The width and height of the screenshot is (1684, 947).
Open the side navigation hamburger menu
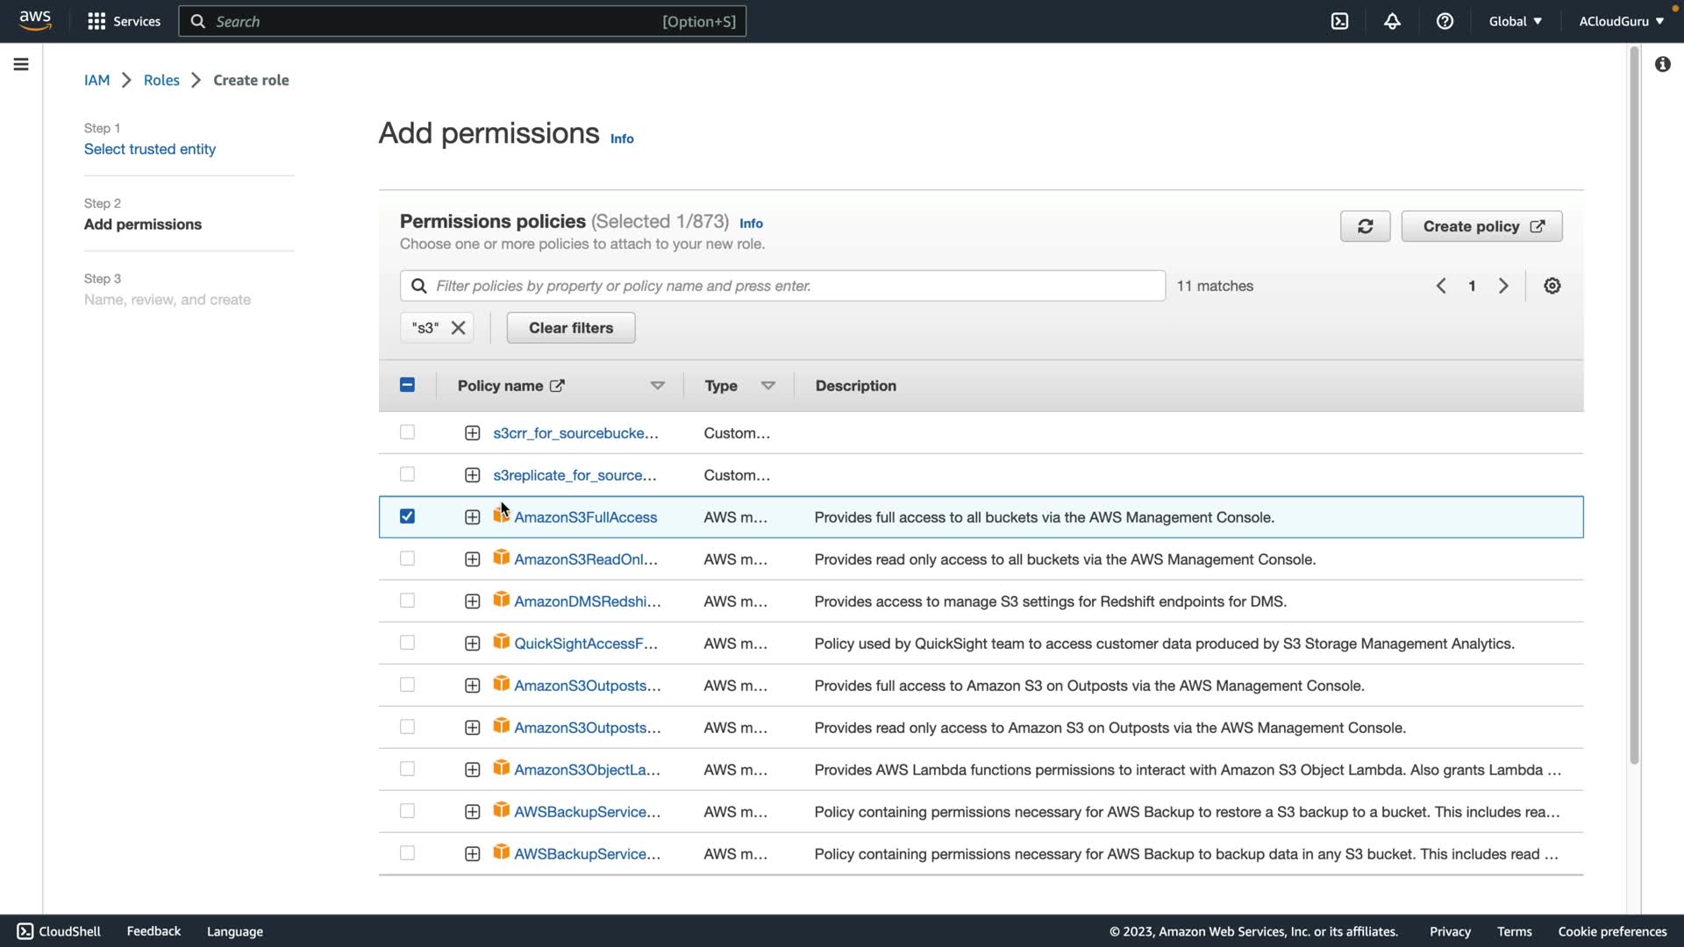(x=21, y=64)
